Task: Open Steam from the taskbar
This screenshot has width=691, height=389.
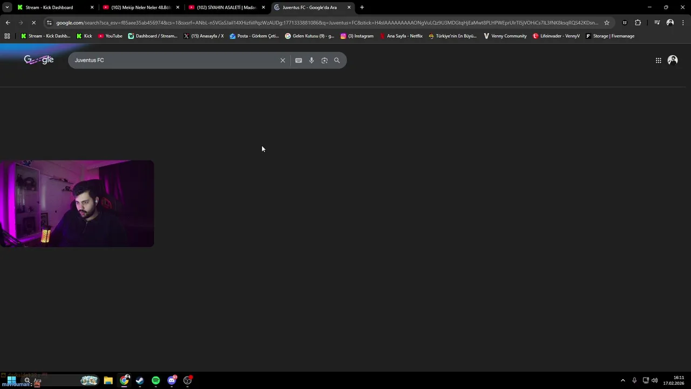Action: (x=140, y=380)
